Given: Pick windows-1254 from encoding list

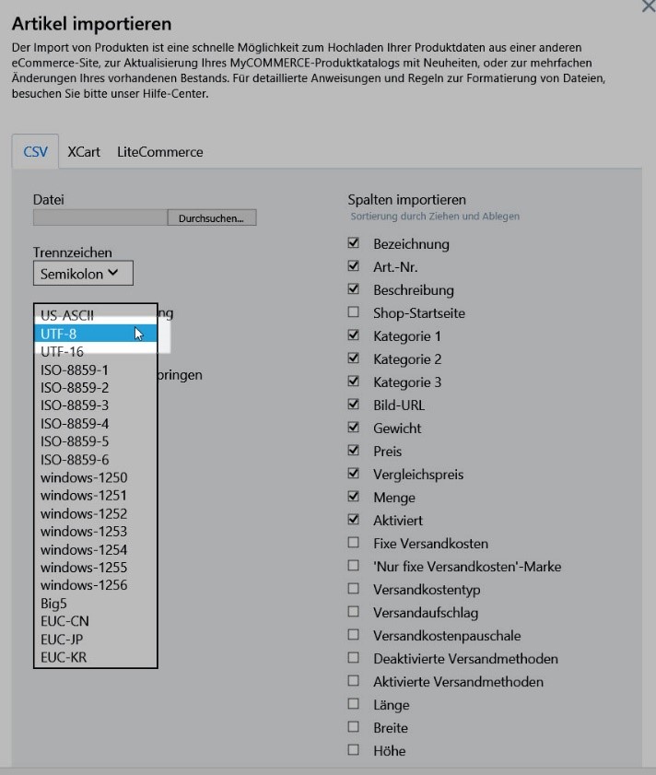Looking at the screenshot, I should 96,549.
